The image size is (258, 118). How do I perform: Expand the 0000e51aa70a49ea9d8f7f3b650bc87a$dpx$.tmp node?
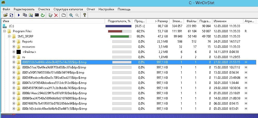[x=14, y=67]
